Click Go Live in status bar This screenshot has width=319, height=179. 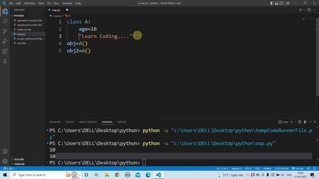click(298, 169)
